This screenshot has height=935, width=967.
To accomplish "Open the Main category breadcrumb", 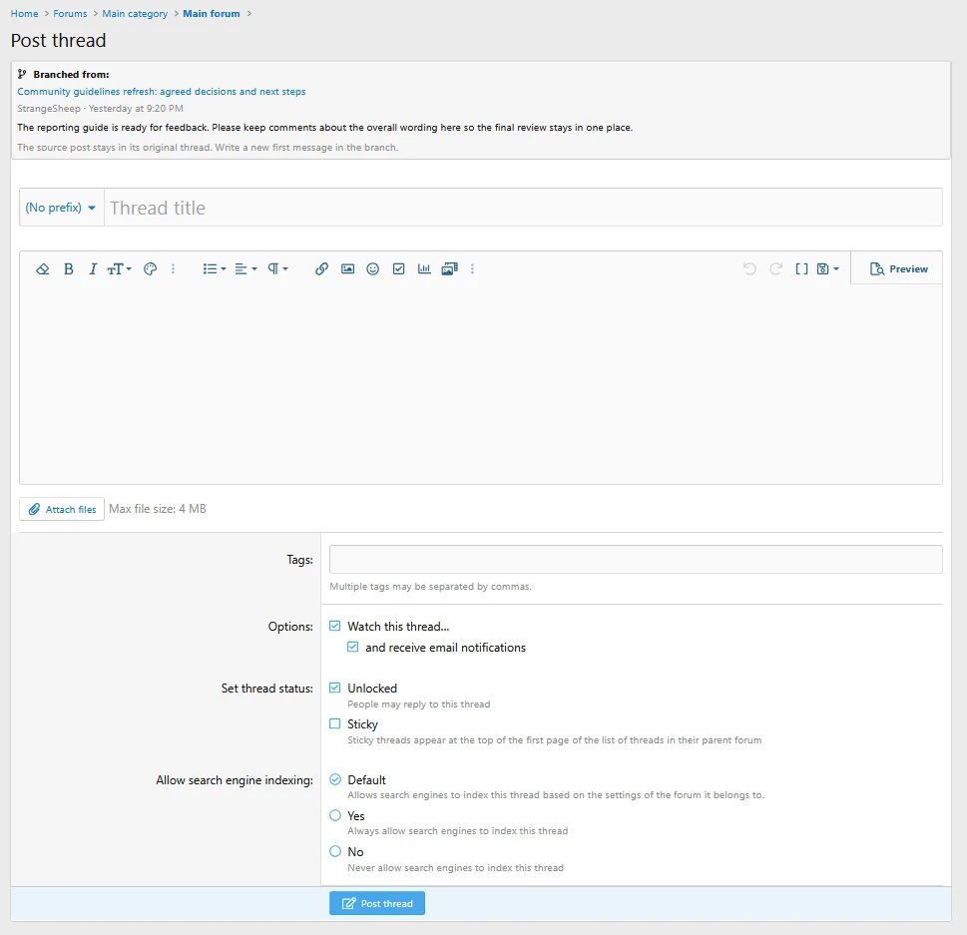I will click(x=135, y=14).
